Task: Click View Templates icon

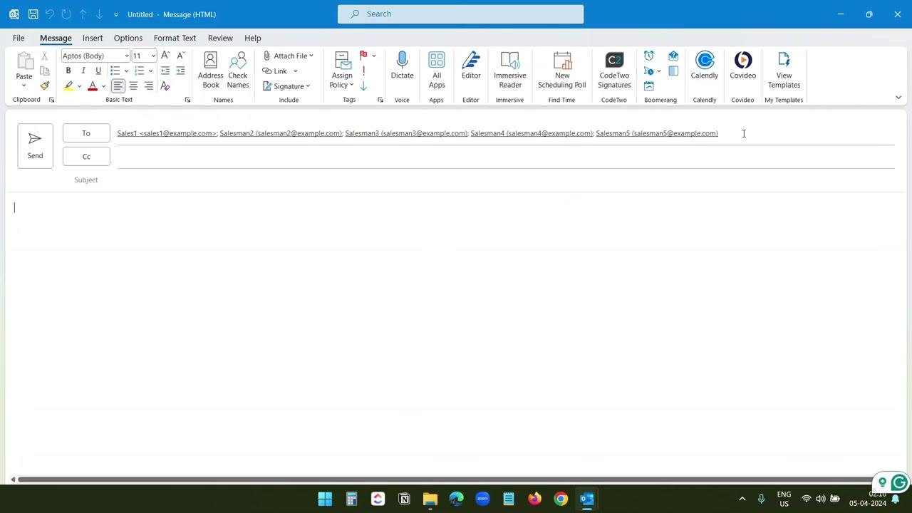Action: coord(784,70)
